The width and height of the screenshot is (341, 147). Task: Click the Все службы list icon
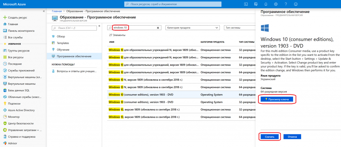(5, 37)
